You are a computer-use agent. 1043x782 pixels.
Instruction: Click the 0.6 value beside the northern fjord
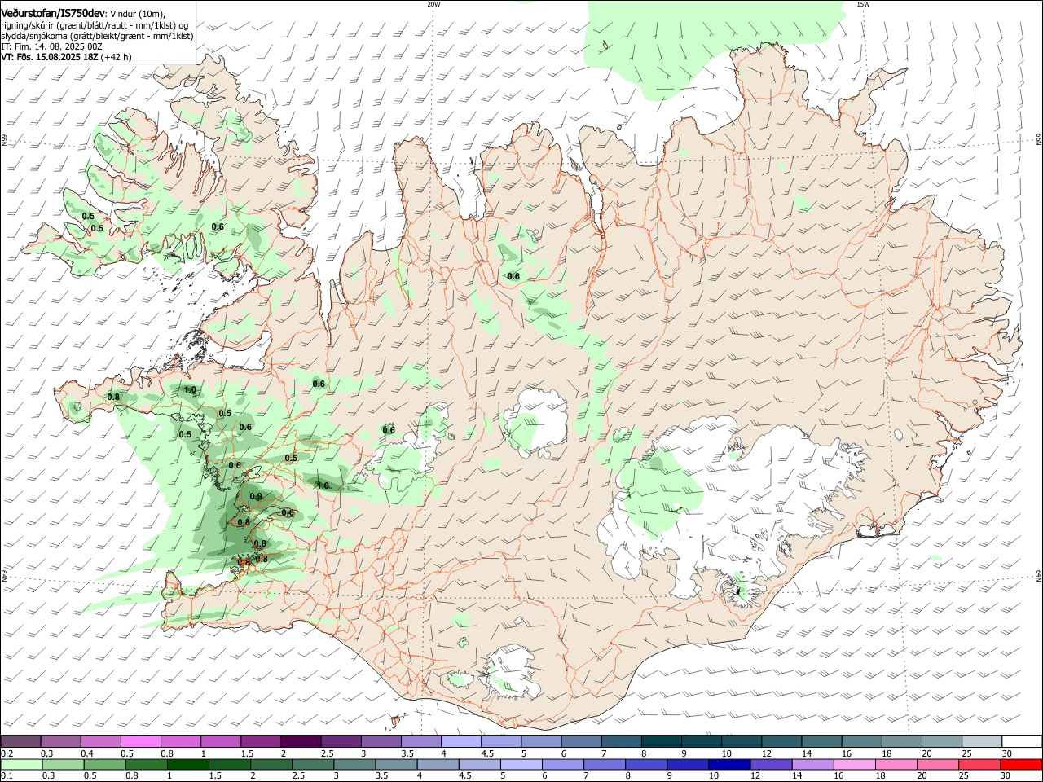tap(513, 277)
